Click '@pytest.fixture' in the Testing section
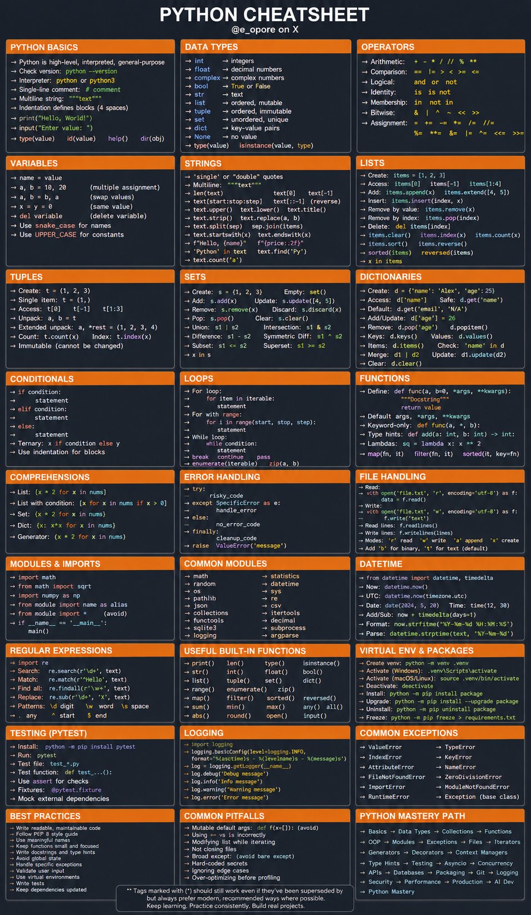The height and width of the screenshot is (915, 531). pyautogui.click(x=77, y=790)
